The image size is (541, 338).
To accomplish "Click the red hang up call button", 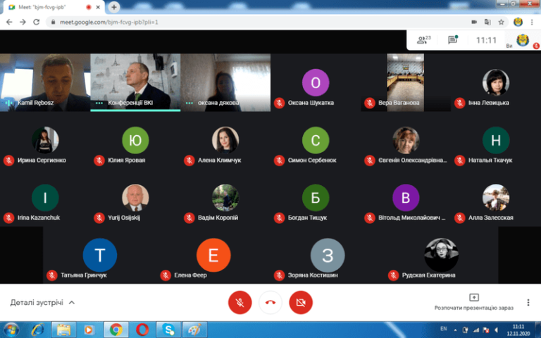I will click(x=270, y=302).
